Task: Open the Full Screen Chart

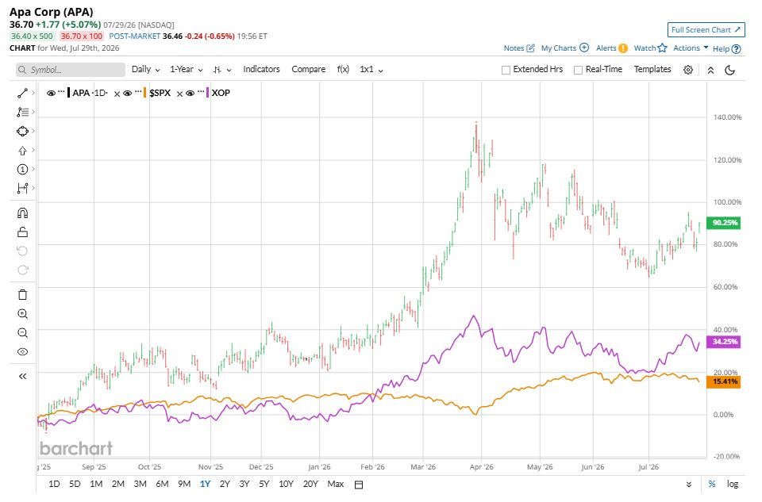Action: [706, 30]
